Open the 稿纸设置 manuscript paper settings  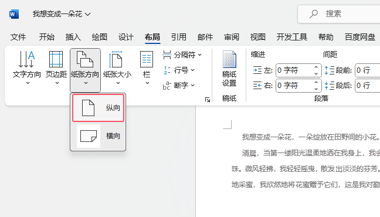pyautogui.click(x=229, y=69)
